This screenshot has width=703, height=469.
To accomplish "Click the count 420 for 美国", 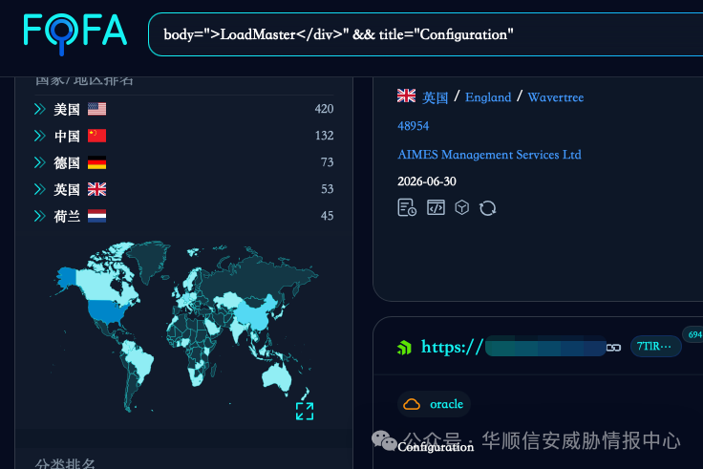I will (x=324, y=109).
